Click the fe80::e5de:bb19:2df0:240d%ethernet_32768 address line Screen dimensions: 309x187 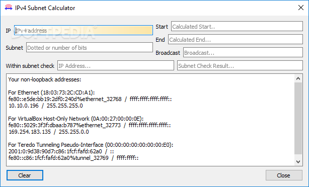(90, 99)
